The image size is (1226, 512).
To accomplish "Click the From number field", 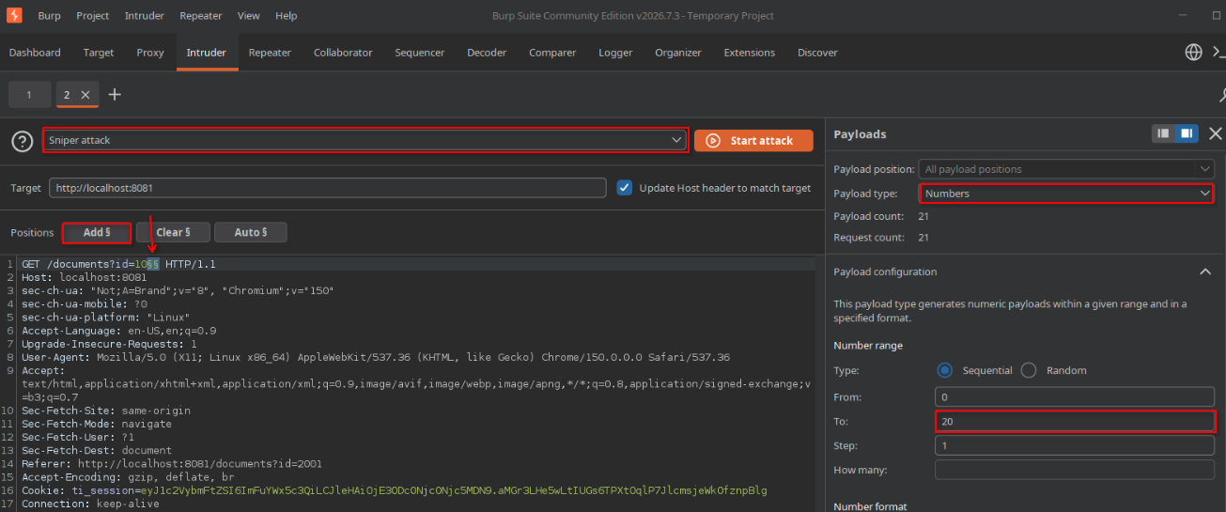I will (1075, 396).
